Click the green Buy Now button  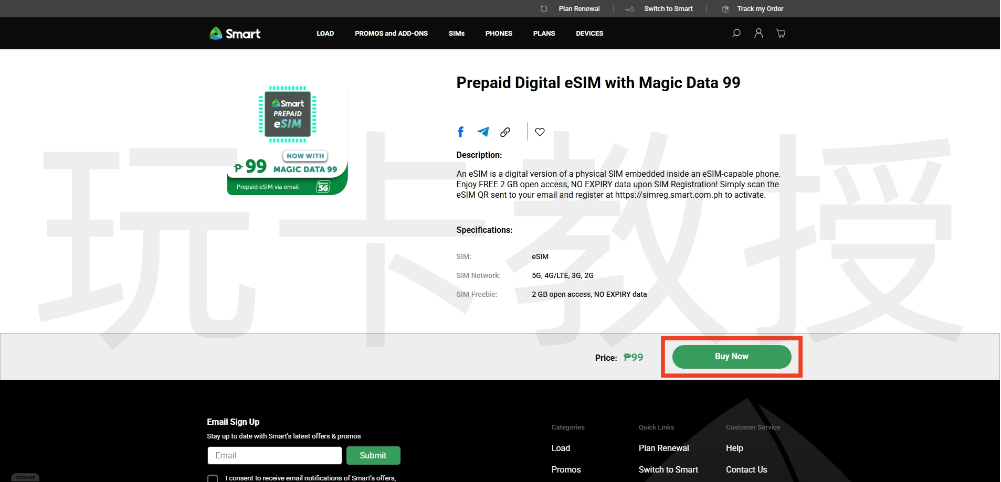tap(732, 357)
